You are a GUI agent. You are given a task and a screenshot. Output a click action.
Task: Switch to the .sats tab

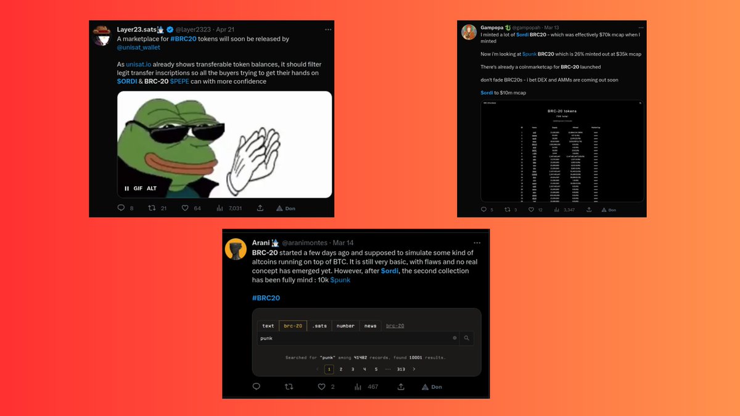pyautogui.click(x=319, y=325)
